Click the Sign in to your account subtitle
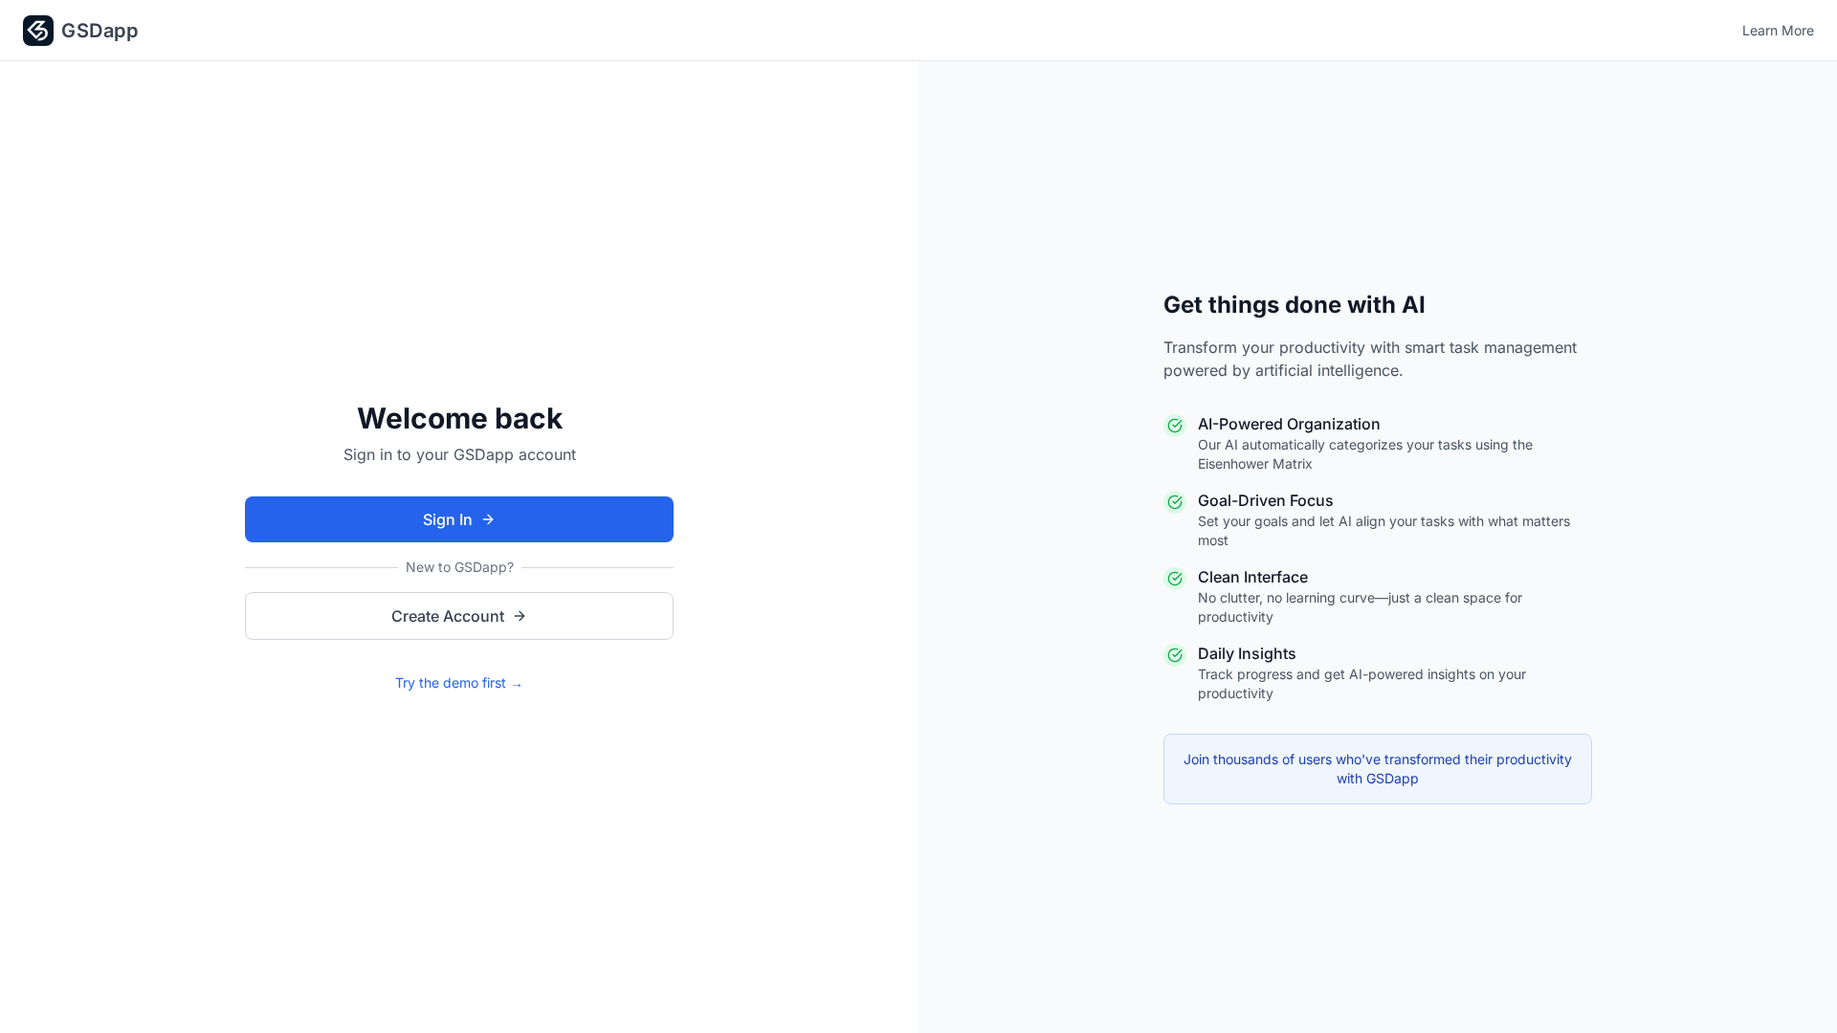This screenshot has height=1033, width=1837. (459, 454)
